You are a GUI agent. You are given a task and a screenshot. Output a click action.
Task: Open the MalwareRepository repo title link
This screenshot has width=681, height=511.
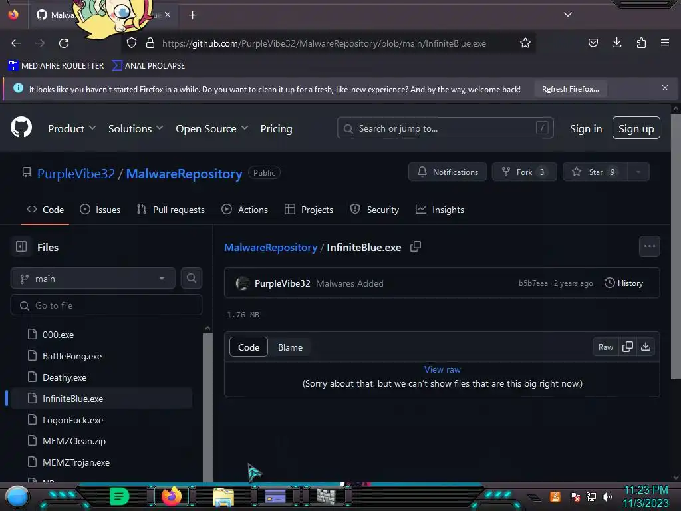click(184, 174)
